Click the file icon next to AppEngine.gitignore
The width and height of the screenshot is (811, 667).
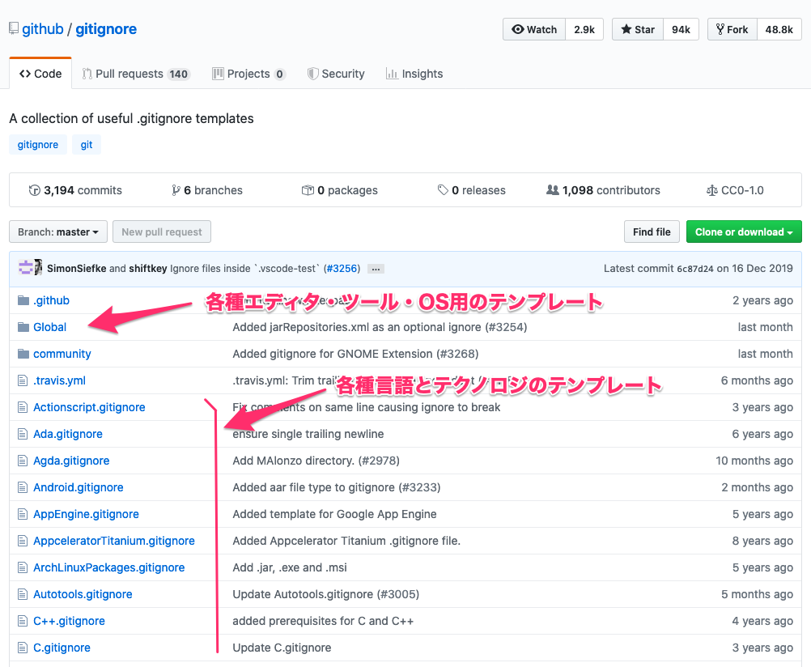pos(23,514)
